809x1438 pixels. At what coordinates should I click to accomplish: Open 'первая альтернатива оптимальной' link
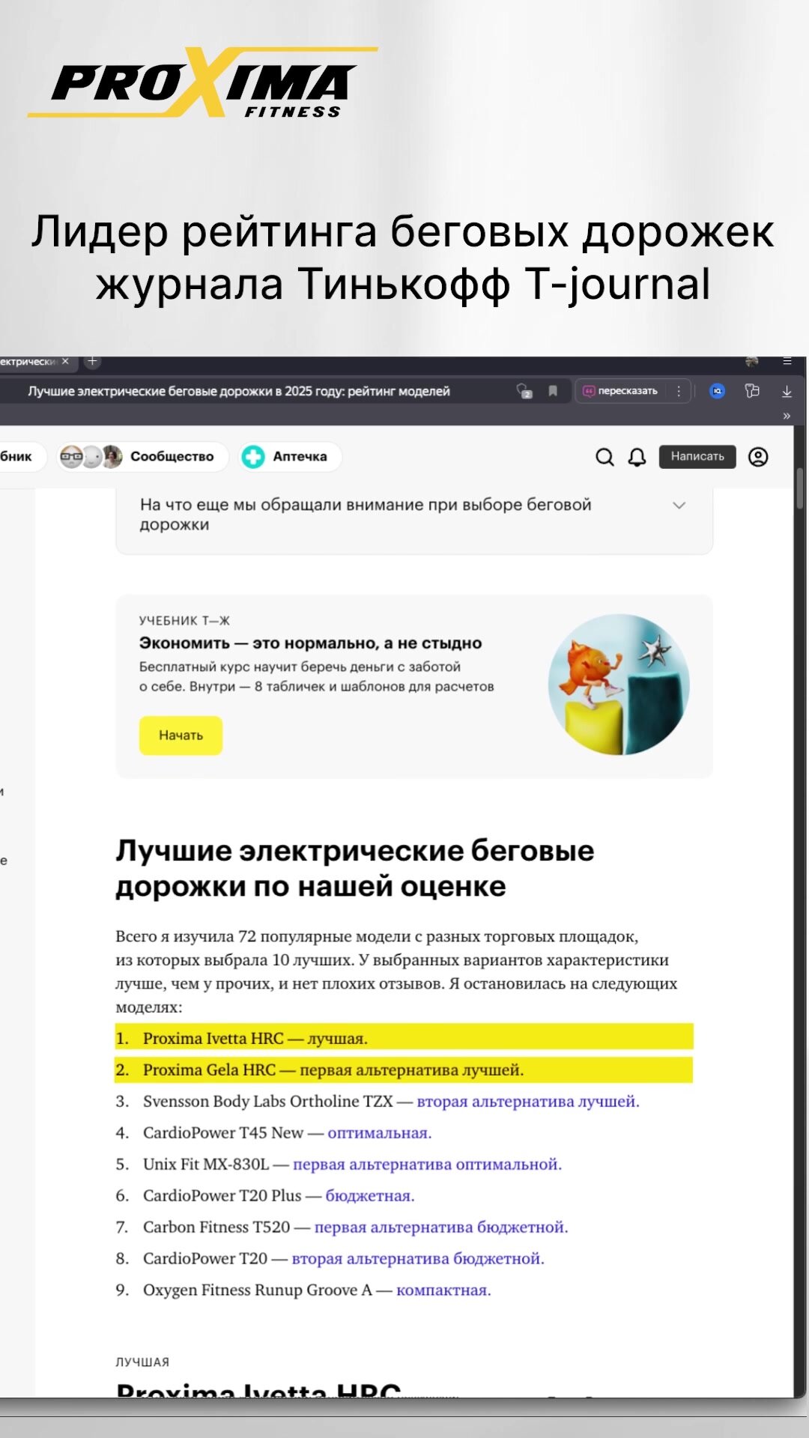[x=427, y=1164]
